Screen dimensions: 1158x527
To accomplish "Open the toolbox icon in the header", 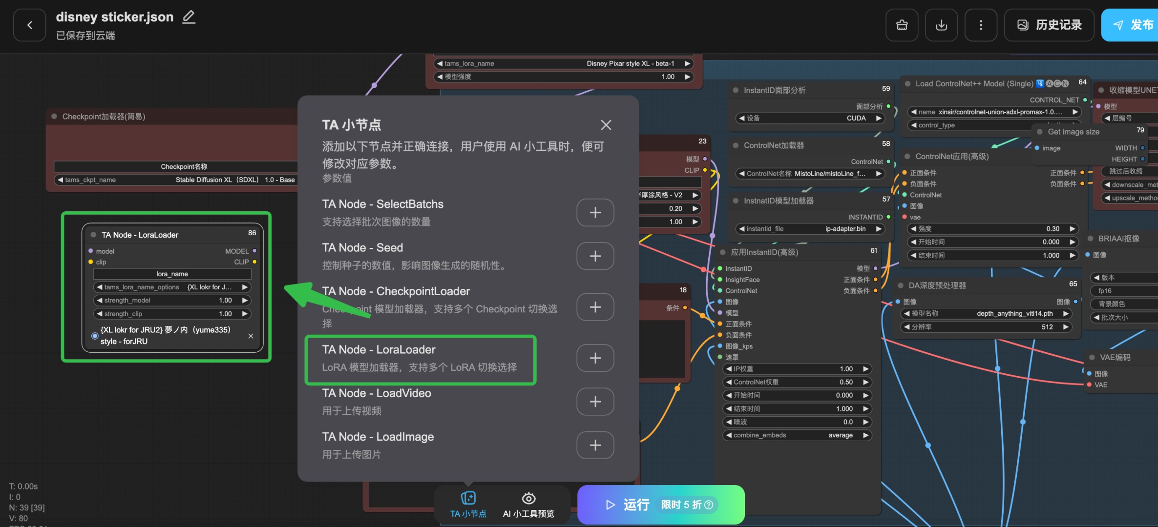I will pos(902,25).
